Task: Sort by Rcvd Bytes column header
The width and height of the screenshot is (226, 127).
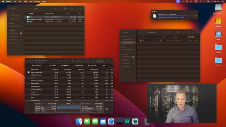Action: click(x=65, y=66)
